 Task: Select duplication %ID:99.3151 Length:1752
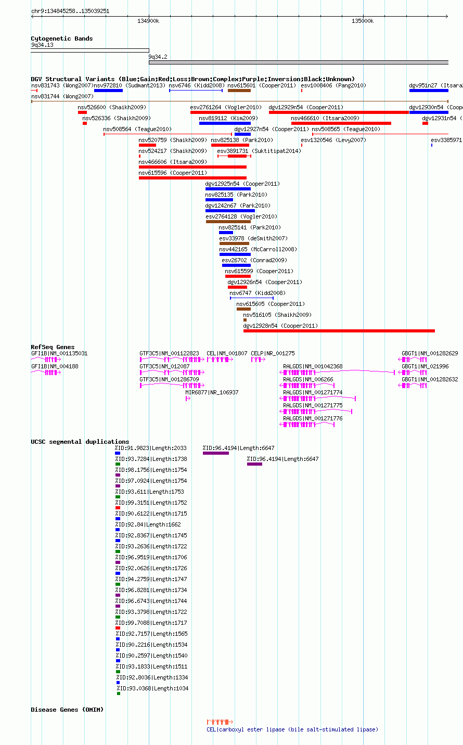point(118,508)
